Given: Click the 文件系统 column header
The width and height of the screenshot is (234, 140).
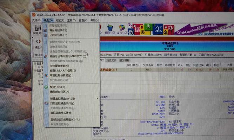Looking at the screenshot, I should [x=148, y=65].
